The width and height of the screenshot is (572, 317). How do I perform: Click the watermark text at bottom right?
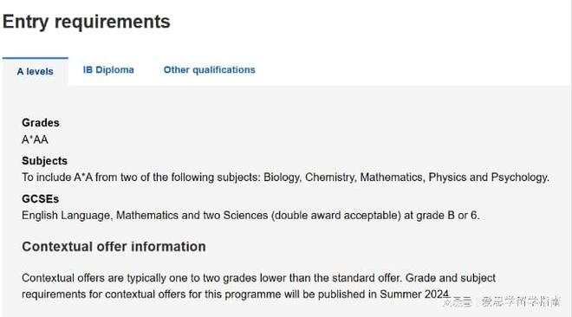point(502,301)
